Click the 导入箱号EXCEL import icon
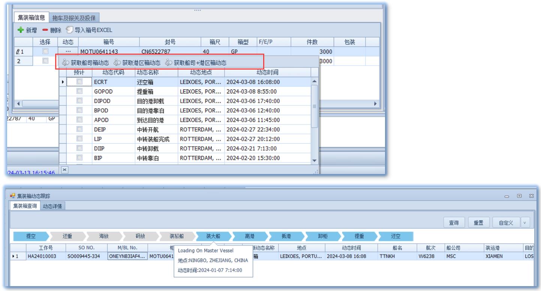Image resolution: width=541 pixels, height=291 pixels. click(69, 30)
